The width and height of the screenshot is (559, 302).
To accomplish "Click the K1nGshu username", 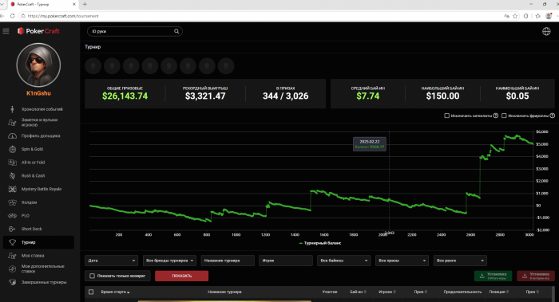I will 38,93.
